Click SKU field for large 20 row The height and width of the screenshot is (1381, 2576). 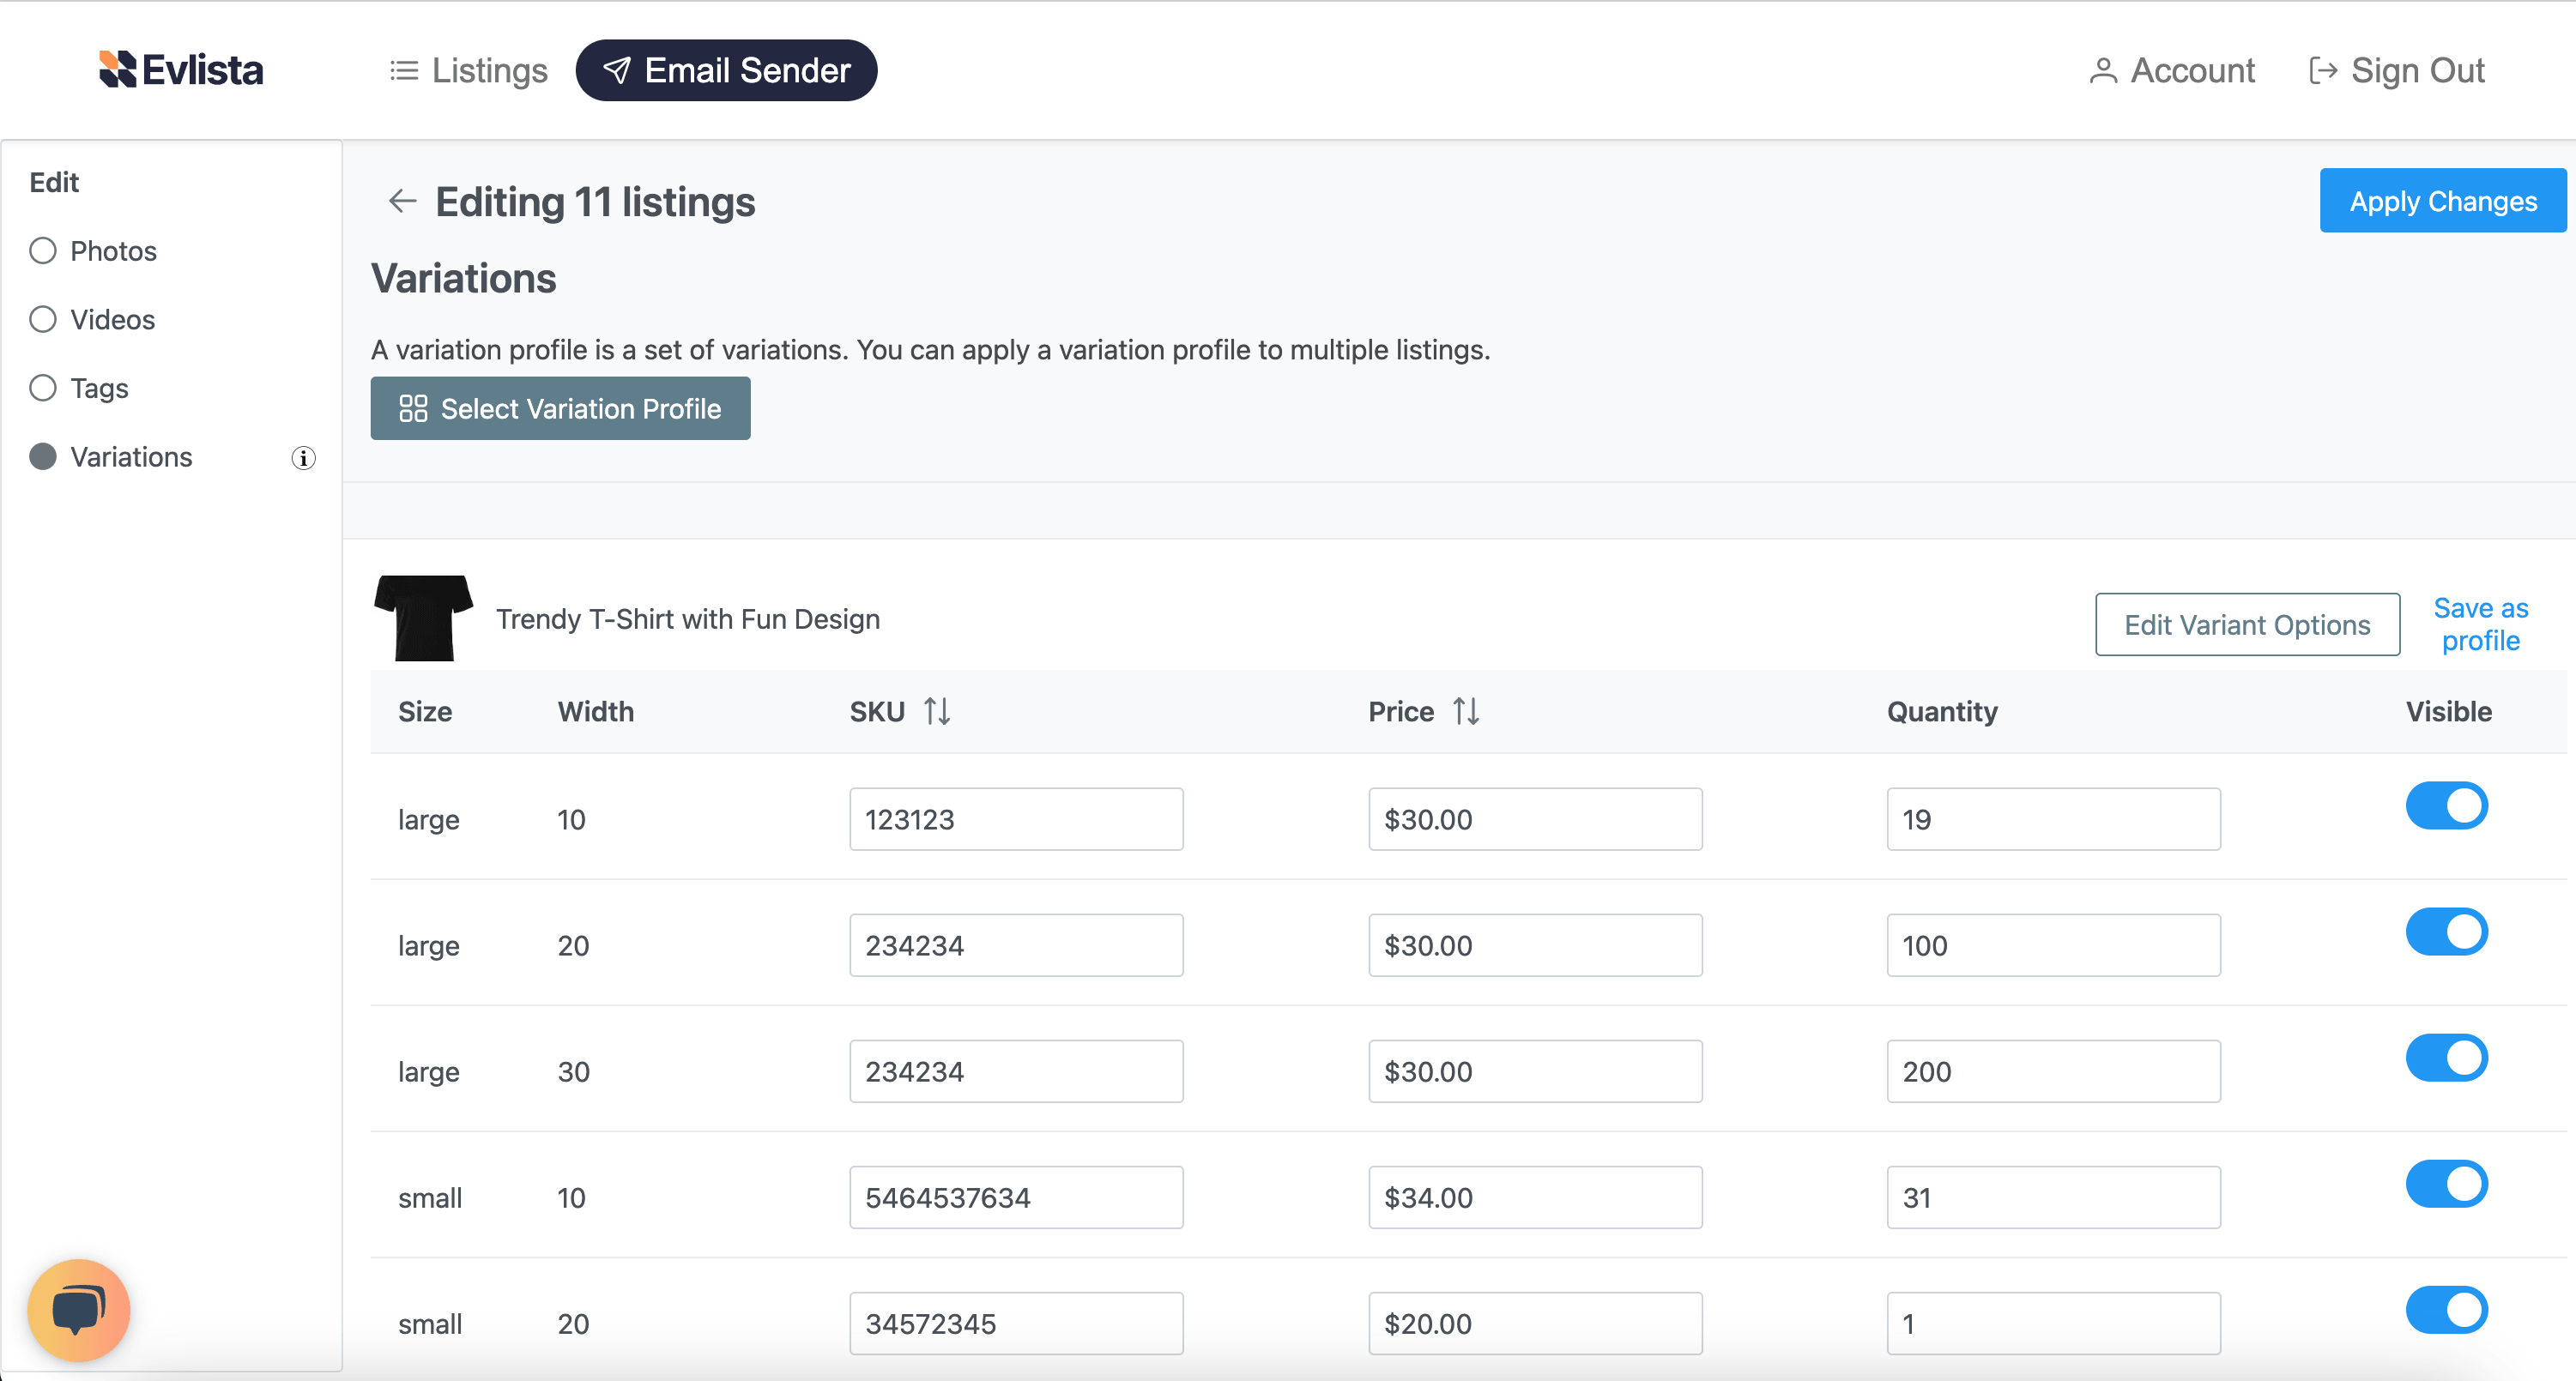(x=1016, y=945)
